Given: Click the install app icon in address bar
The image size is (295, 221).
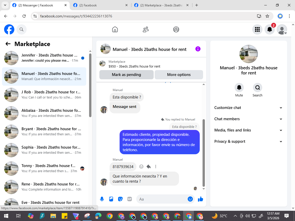Looking at the screenshot, I should [259, 16].
